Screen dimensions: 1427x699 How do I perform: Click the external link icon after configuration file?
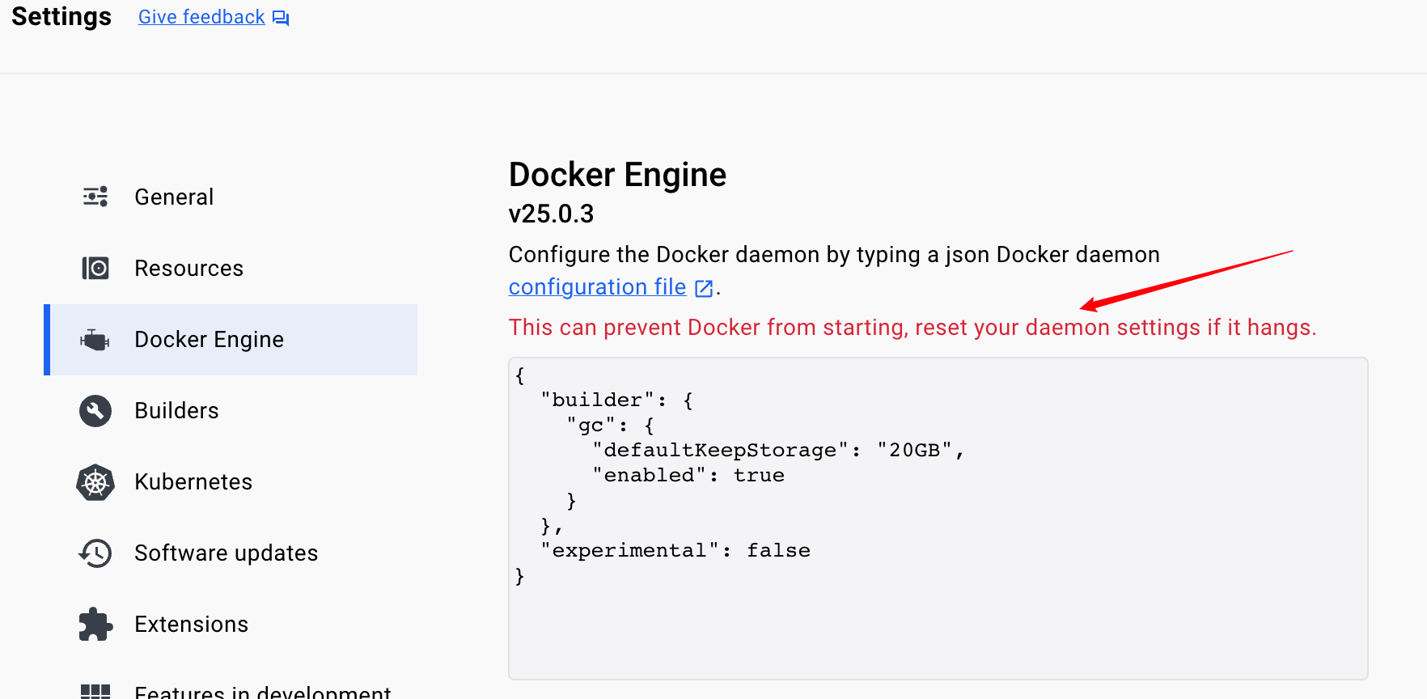point(704,288)
